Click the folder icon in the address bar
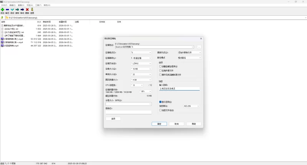This screenshot has width=307, height=165. [x=7, y=18]
